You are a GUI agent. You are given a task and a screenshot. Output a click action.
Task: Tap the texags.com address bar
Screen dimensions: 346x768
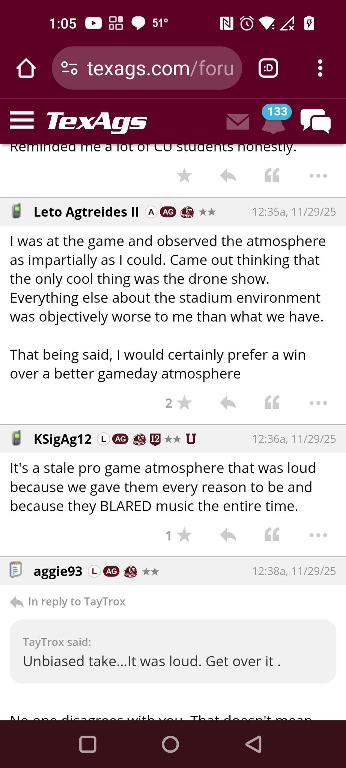(147, 68)
